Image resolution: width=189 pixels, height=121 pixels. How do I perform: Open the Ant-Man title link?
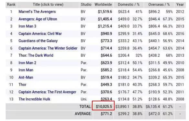(x=26, y=77)
